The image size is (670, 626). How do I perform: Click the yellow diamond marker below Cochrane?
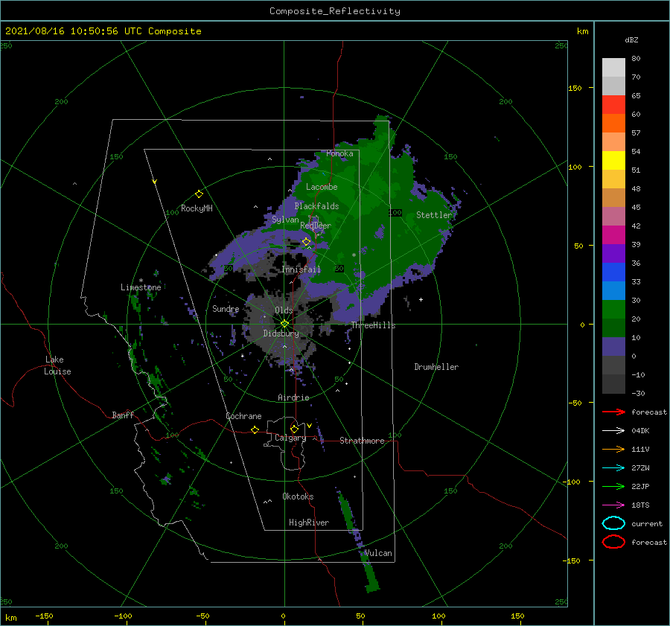tap(255, 429)
